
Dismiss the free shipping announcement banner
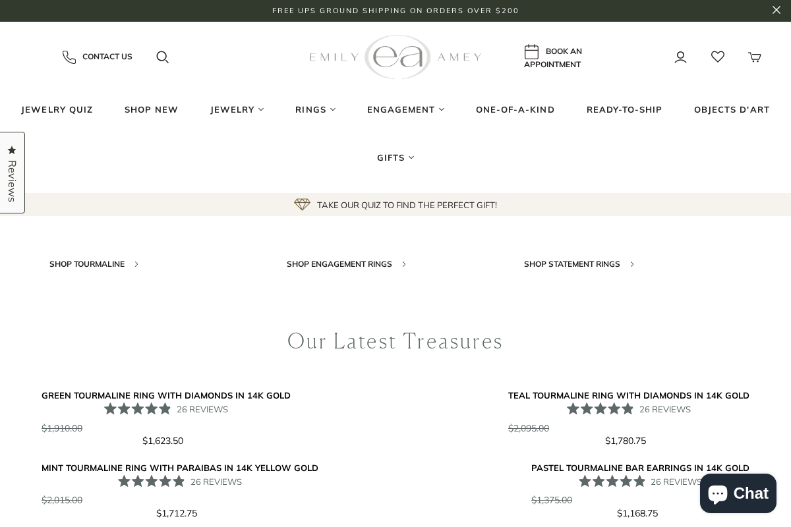point(776,10)
